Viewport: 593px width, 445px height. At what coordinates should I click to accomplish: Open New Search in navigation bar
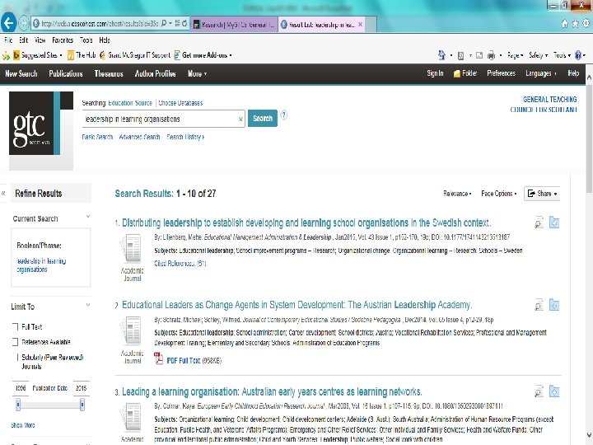(21, 74)
